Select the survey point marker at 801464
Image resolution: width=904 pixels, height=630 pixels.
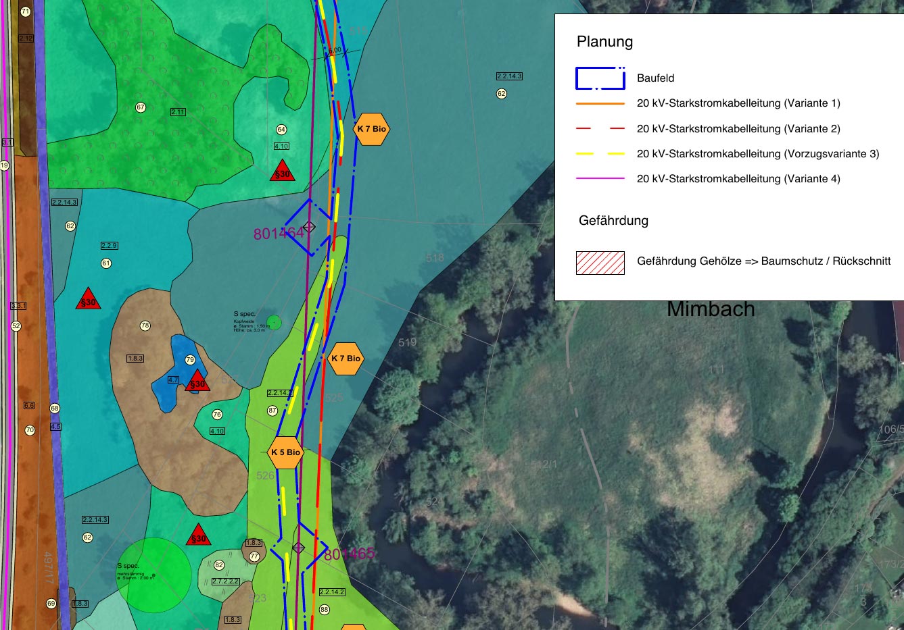coord(309,227)
